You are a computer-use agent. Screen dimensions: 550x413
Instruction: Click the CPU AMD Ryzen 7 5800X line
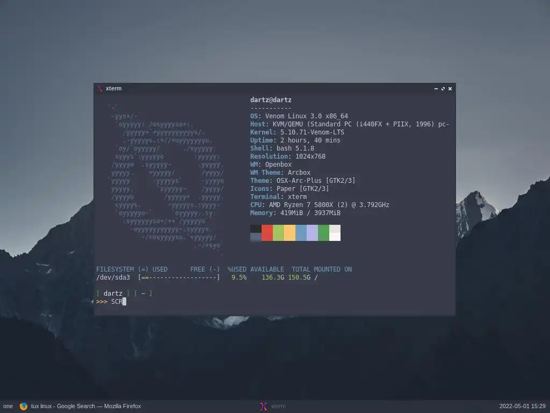tap(320, 205)
